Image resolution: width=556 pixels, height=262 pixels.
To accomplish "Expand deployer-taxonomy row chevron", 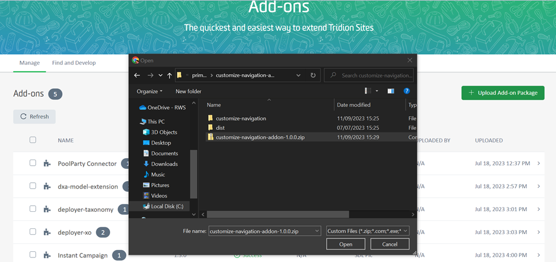I will click(539, 209).
